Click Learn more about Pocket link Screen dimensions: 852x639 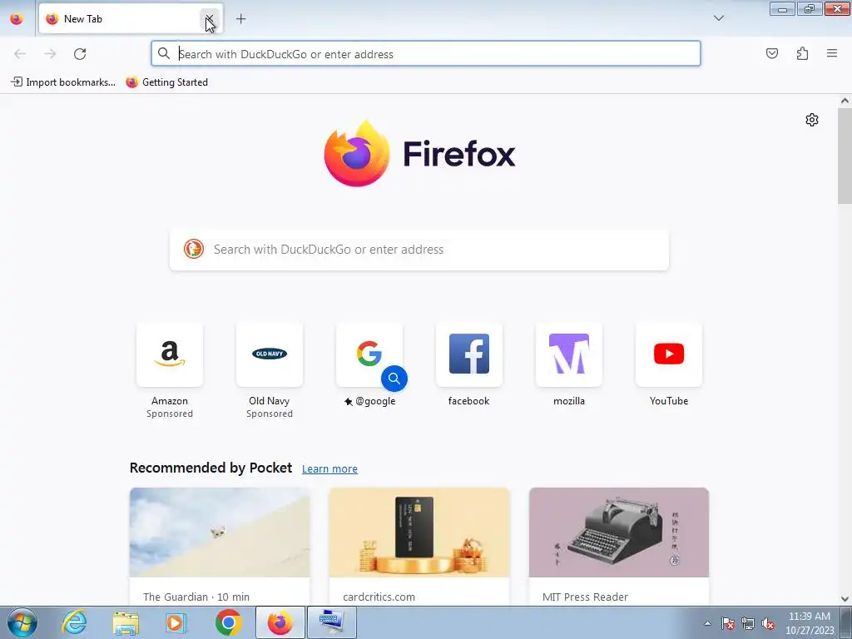(329, 468)
